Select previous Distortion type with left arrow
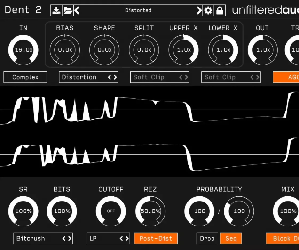The width and height of the screenshot is (299, 250). click(x=110, y=77)
